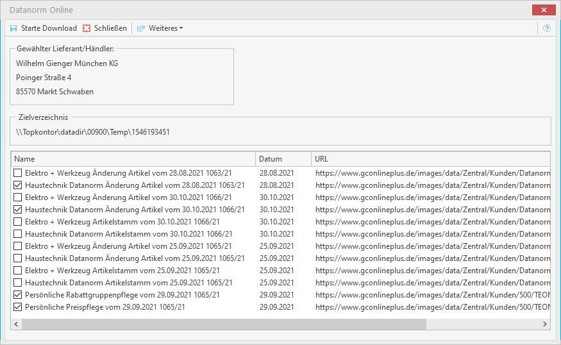The width and height of the screenshot is (561, 345).
Task: Check Haustechnik Datanorm Änderung Artikel 25.09.2021
Action: coord(17,258)
